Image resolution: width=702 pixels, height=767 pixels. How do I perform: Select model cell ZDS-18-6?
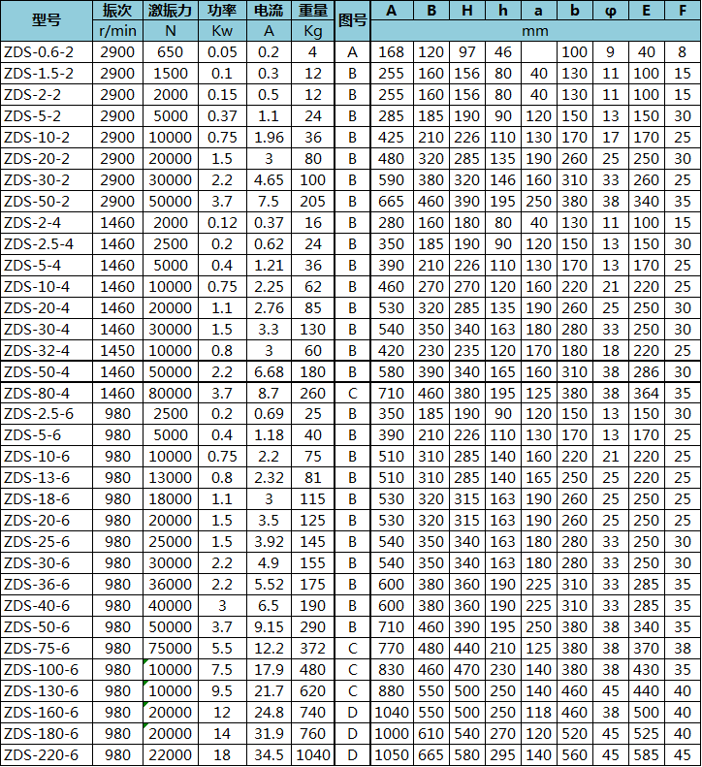tap(47, 499)
